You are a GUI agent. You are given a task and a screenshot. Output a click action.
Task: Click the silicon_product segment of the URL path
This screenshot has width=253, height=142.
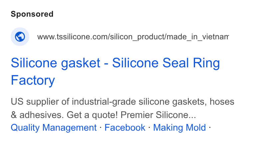click(137, 37)
